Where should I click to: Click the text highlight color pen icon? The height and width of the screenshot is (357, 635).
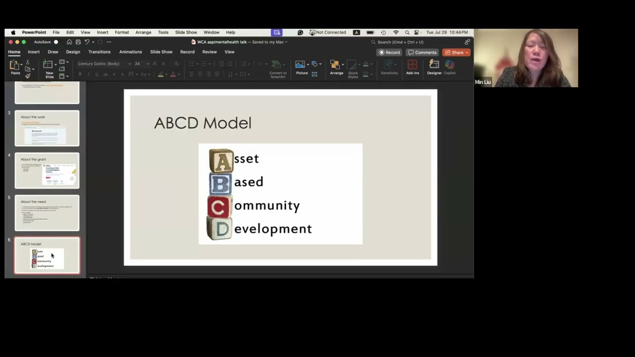point(160,74)
